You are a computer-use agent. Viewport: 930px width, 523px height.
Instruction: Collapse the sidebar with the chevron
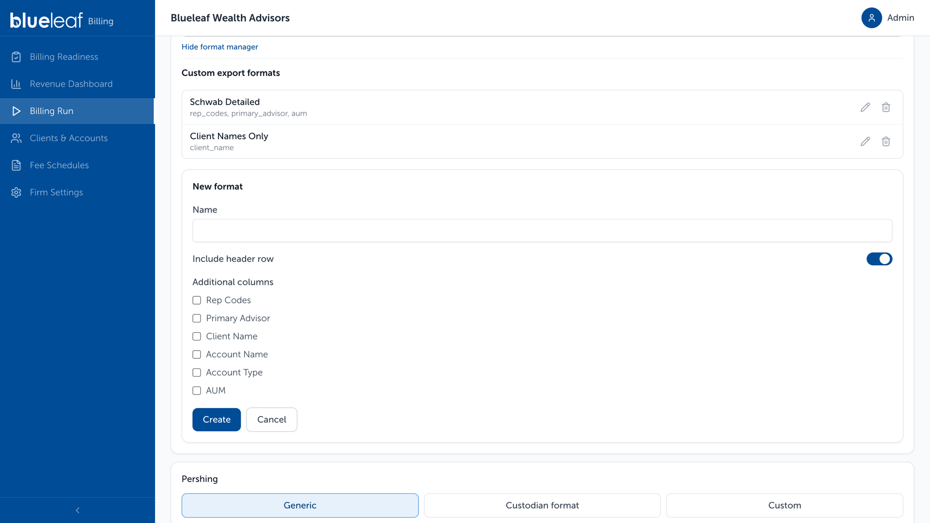pos(77,510)
